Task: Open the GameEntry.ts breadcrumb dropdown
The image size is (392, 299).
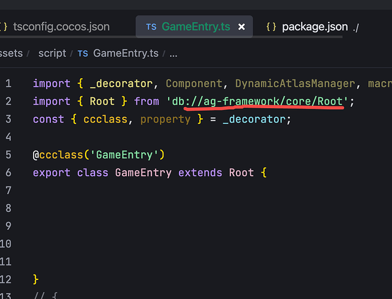Action: click(126, 53)
